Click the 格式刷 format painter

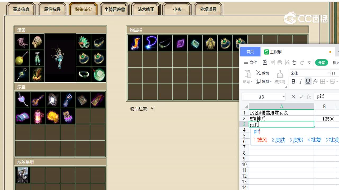[x=280, y=77]
